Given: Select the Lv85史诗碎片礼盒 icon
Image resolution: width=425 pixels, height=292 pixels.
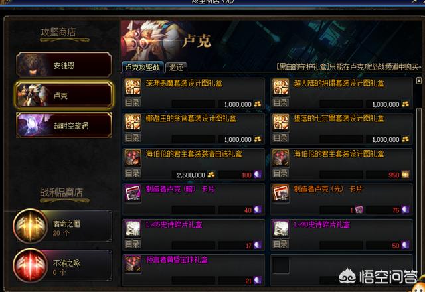Looking at the screenshot, I should tap(133, 228).
